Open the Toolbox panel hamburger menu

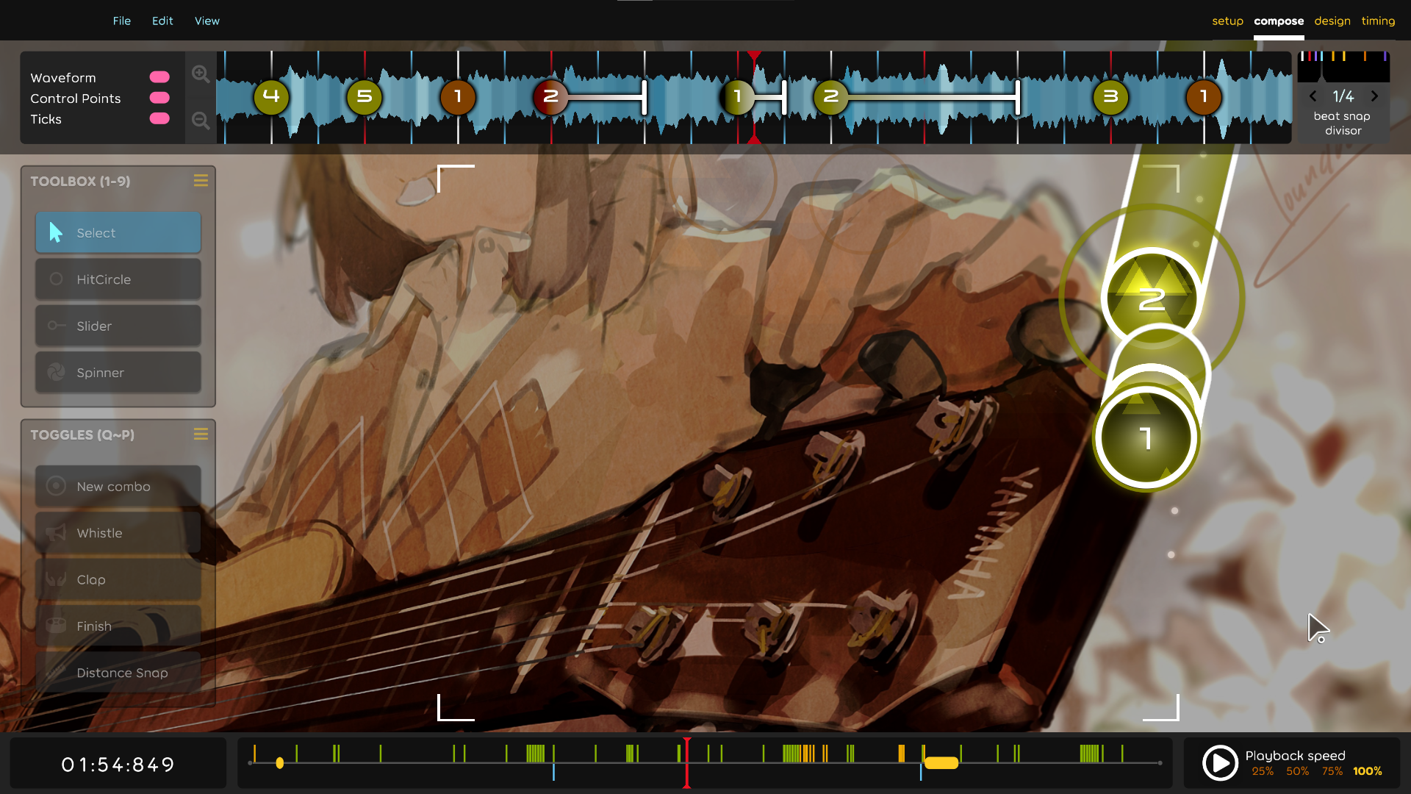pyautogui.click(x=201, y=181)
